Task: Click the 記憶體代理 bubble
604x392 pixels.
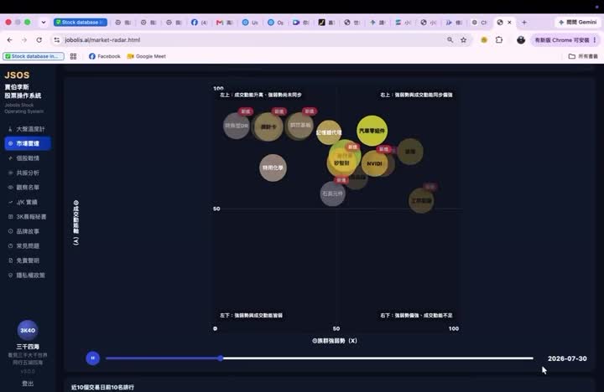Action: pyautogui.click(x=329, y=132)
